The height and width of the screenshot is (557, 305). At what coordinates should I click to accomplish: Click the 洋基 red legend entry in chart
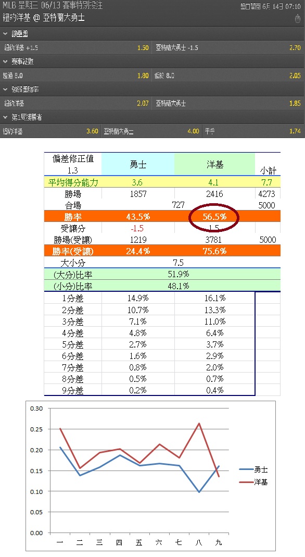[254, 482]
